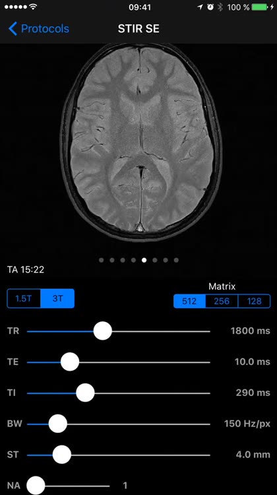Select the first page indicator dot
277x495 pixels.
(x=102, y=260)
